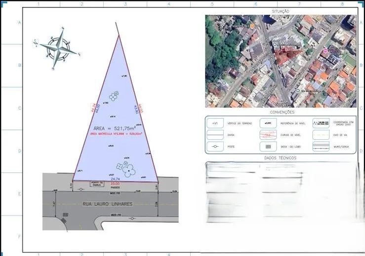The height and width of the screenshot is (256, 365).
Task: Click row marker B on left border
Action: pyautogui.click(x=20, y=65)
